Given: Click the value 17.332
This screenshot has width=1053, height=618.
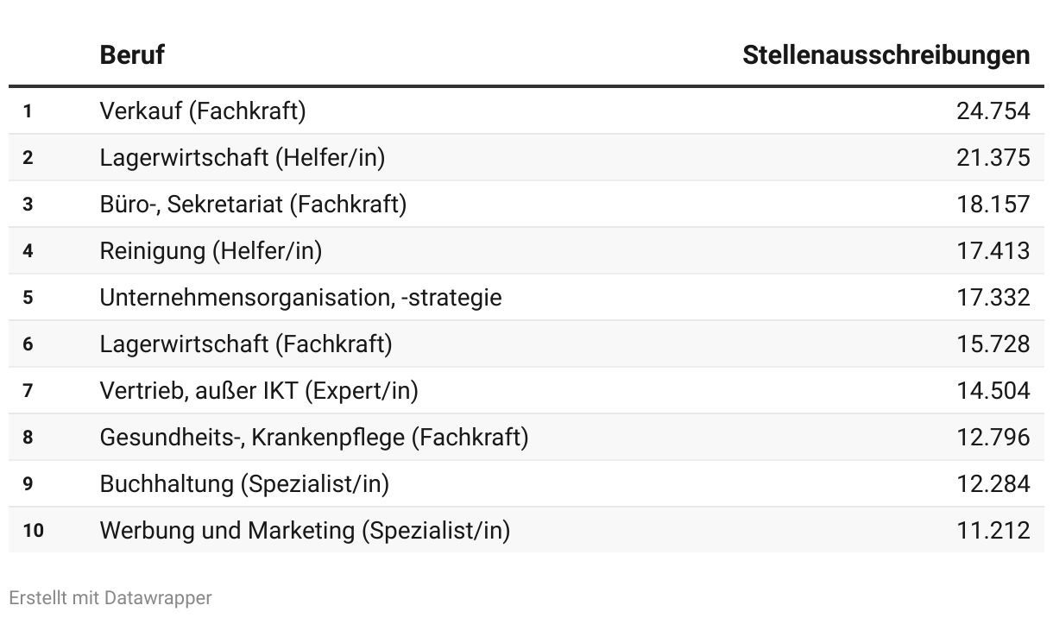Looking at the screenshot, I should (x=993, y=297).
